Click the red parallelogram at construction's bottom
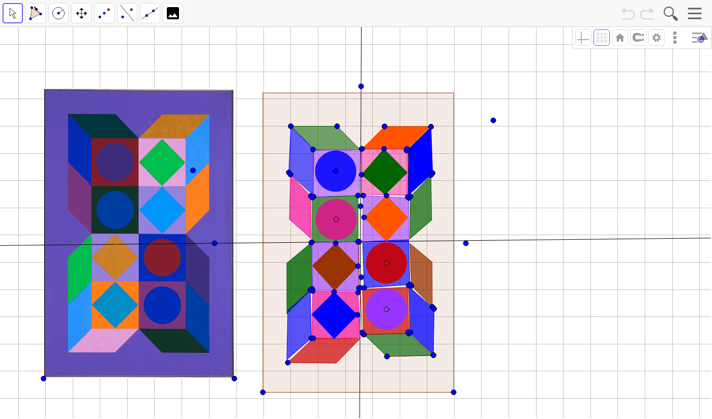The height and width of the screenshot is (419, 712). [x=323, y=351]
